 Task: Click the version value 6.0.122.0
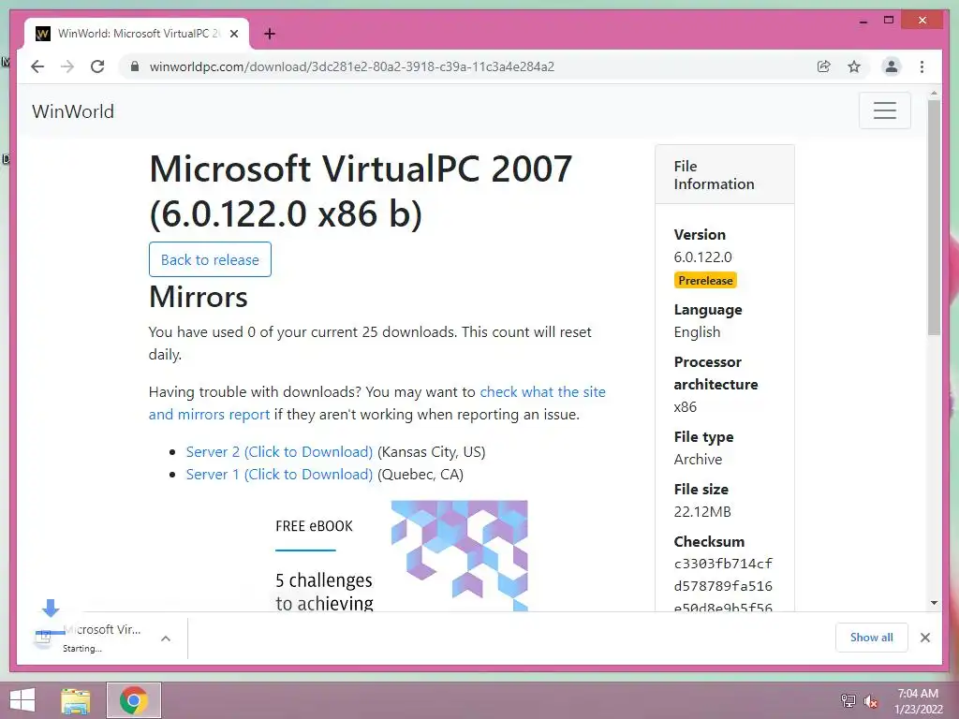(702, 257)
